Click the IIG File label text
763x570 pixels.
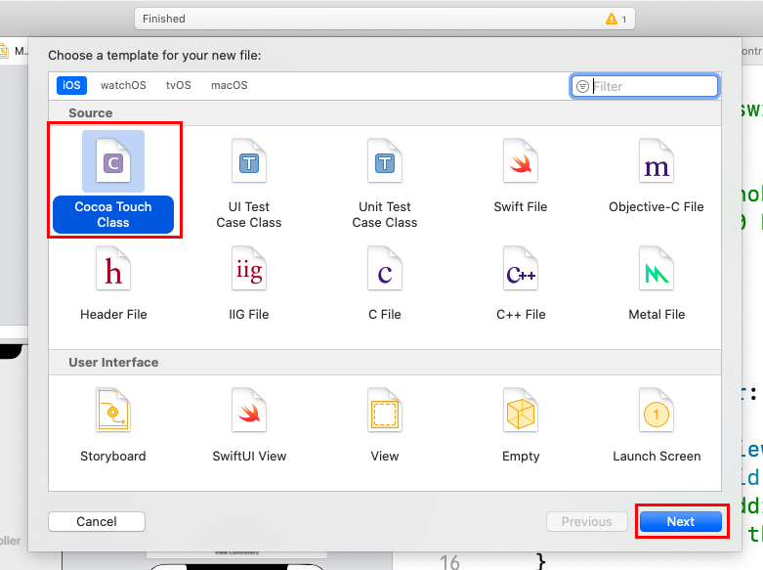tap(249, 314)
